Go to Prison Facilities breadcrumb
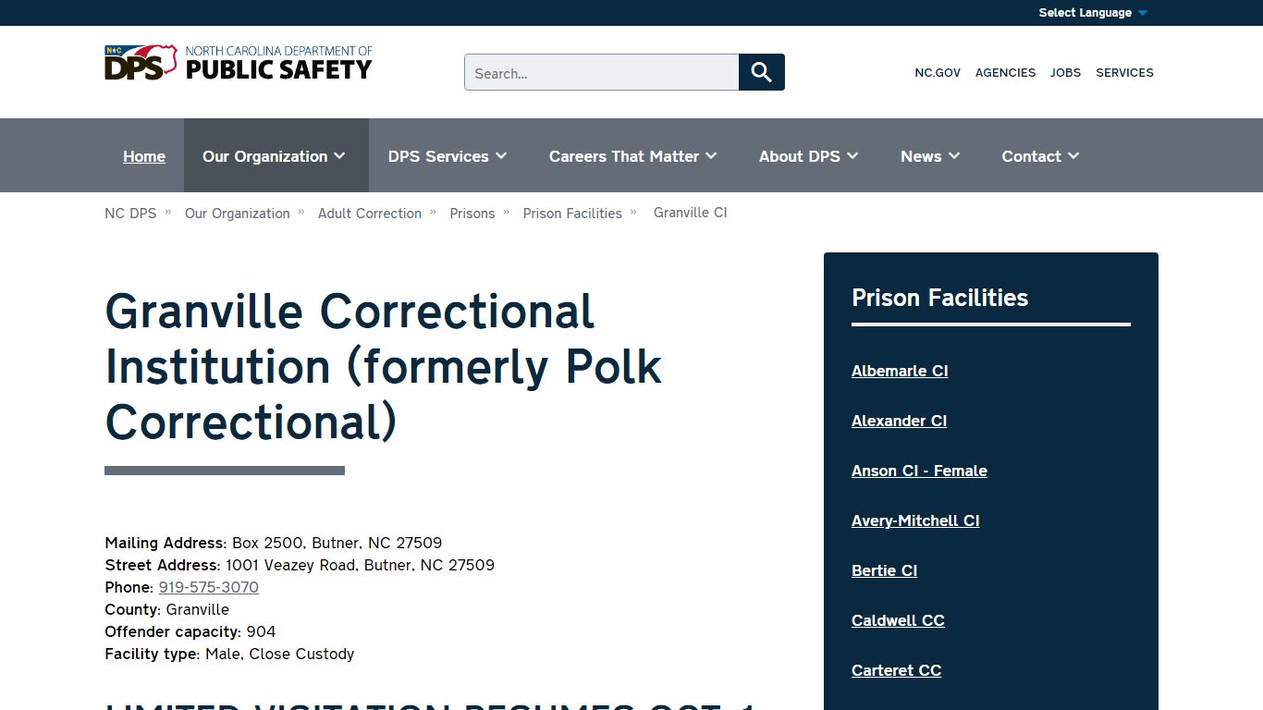 point(572,213)
